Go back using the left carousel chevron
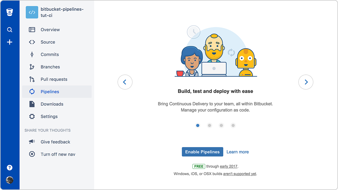The width and height of the screenshot is (338, 190). 125,82
